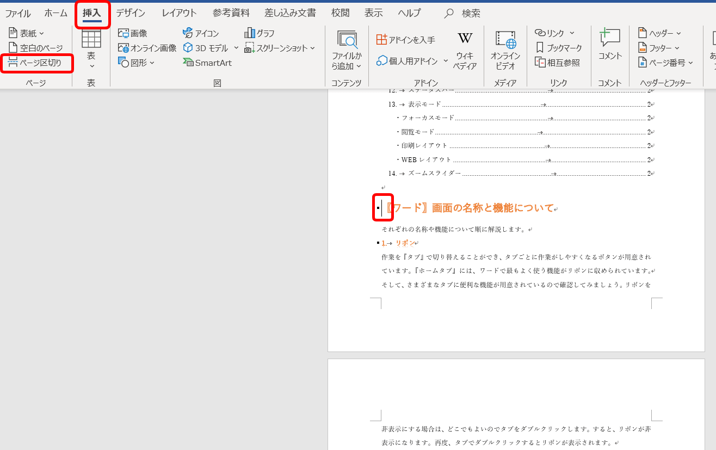Open ファイルから追加 content dropdown
This screenshot has height=450, width=716.
tap(347, 51)
